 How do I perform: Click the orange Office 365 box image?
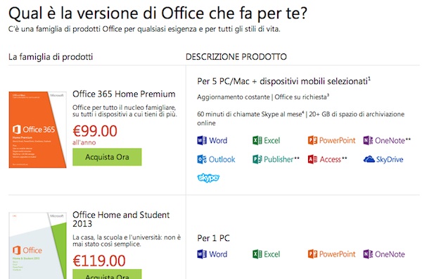[x=38, y=130]
